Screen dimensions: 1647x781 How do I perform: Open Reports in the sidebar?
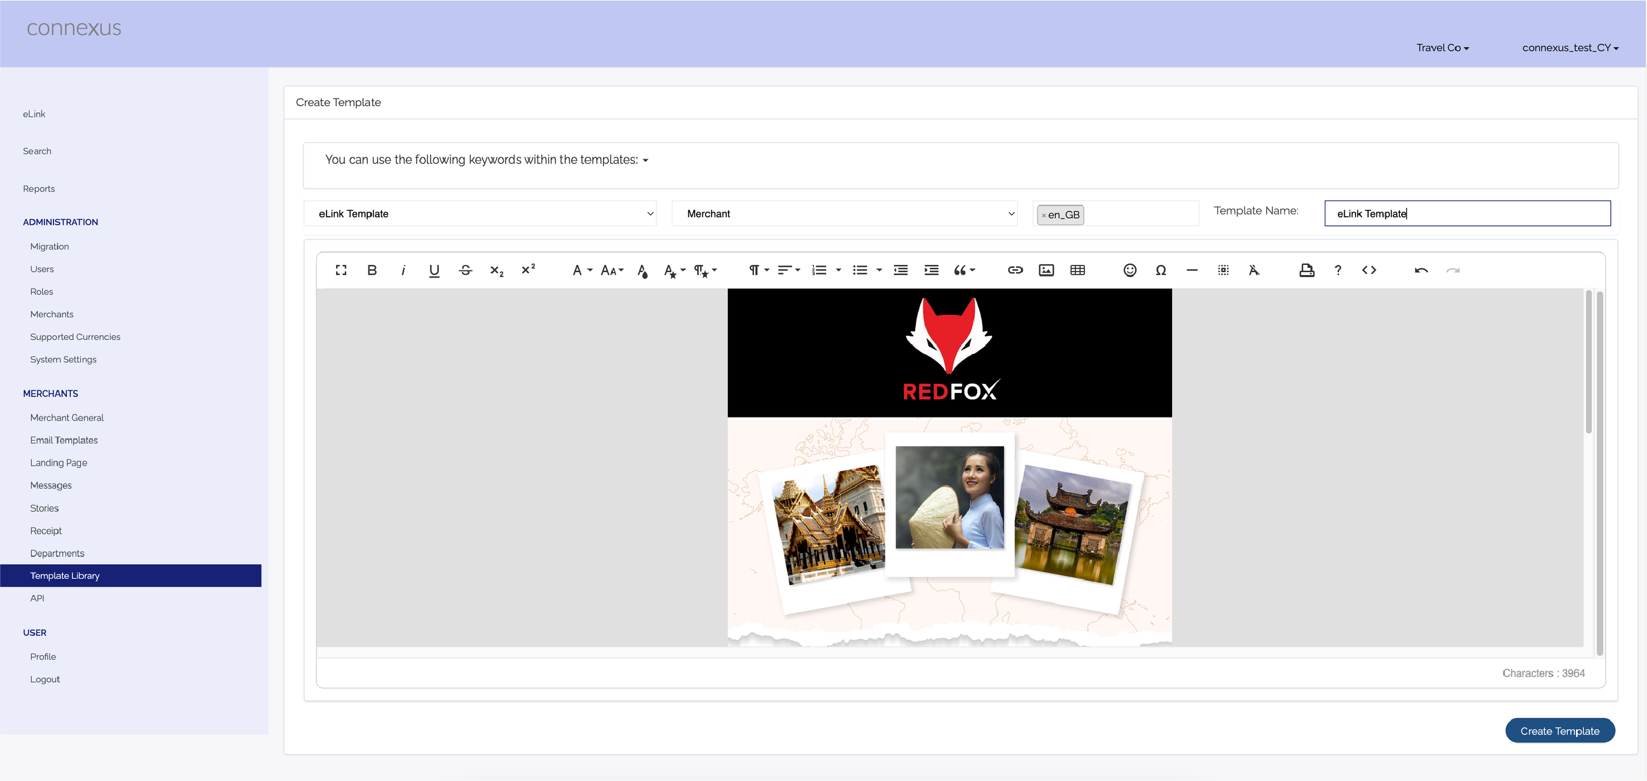point(39,189)
